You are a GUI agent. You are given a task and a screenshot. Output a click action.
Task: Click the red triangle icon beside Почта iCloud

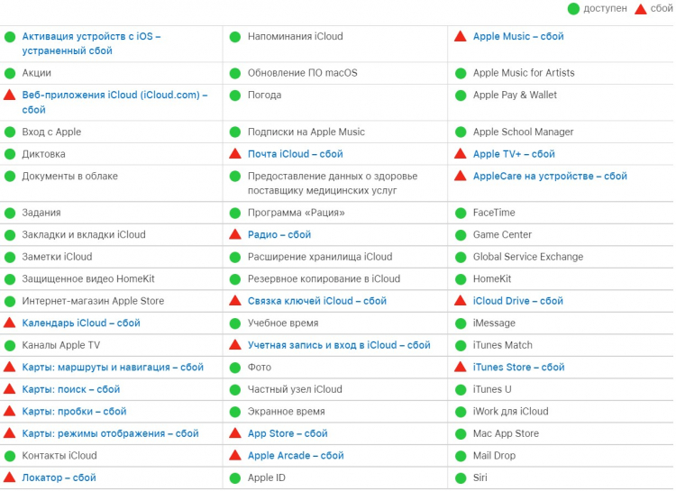coord(235,153)
